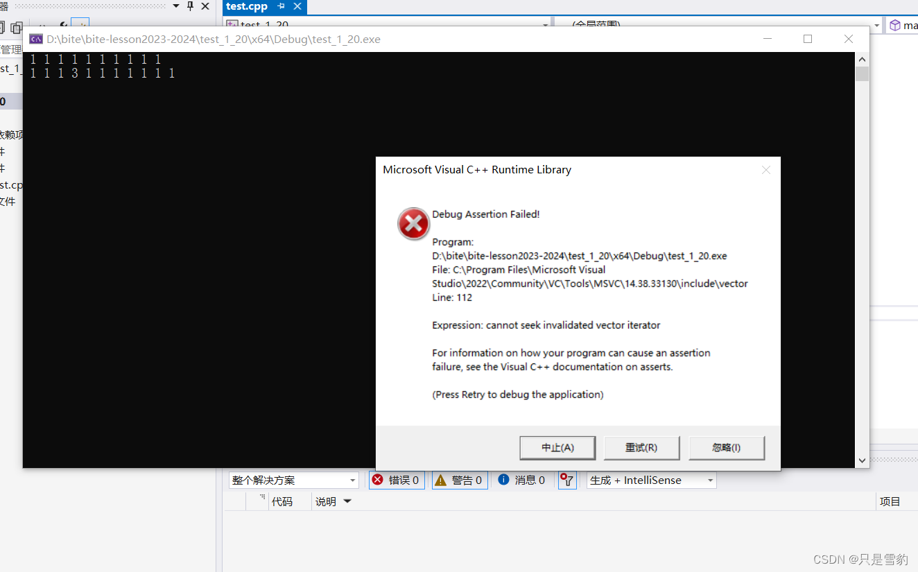Close the test_1_20.exe console window
The image size is (918, 572).
(849, 39)
